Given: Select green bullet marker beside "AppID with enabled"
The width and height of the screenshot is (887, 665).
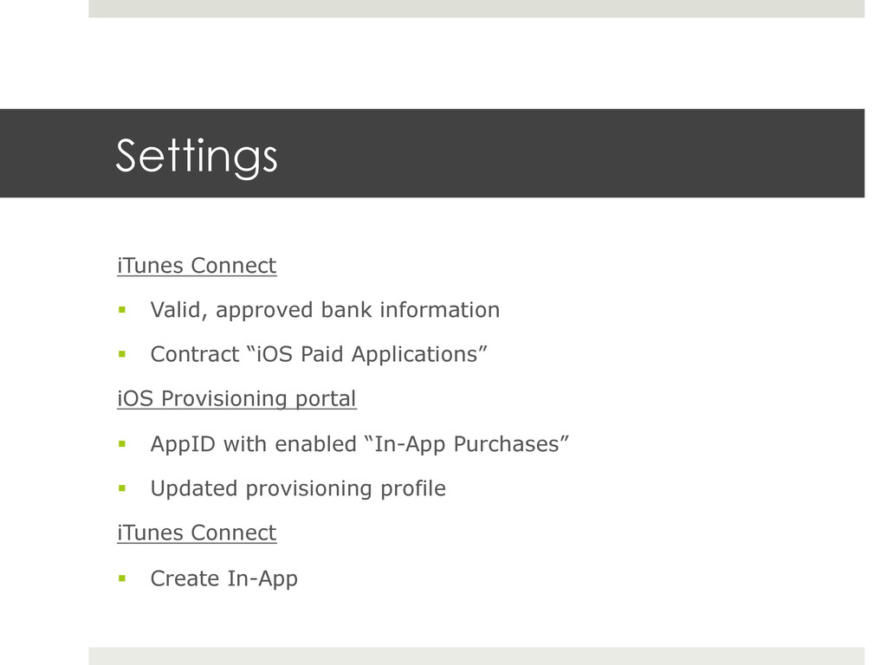Looking at the screenshot, I should (x=122, y=444).
